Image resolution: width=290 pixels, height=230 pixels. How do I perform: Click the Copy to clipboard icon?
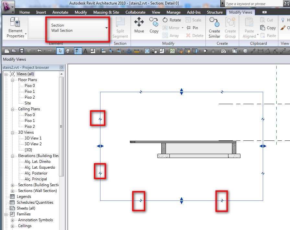268,28
